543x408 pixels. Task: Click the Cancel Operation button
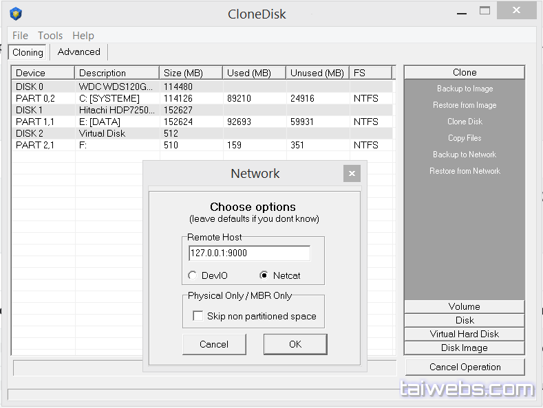coord(465,367)
